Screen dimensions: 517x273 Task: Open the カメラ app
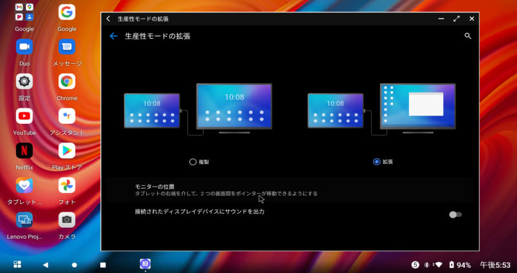click(67, 219)
